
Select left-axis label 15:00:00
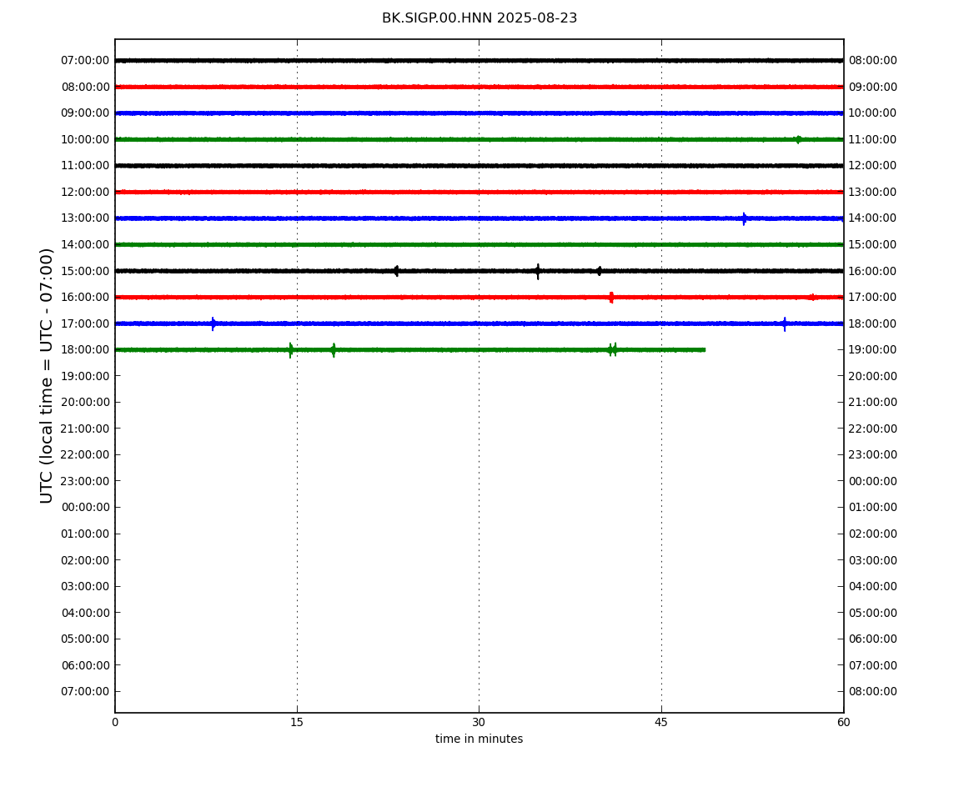(85, 271)
